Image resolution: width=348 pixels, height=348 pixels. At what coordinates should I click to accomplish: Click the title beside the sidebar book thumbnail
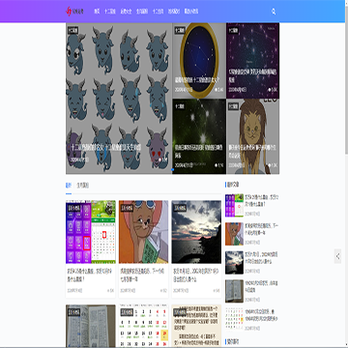(261, 286)
